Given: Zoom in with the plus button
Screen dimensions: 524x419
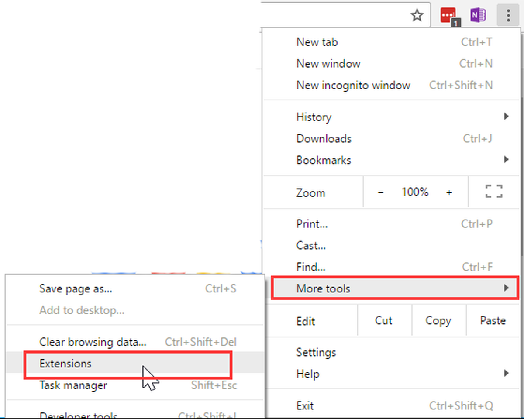Looking at the screenshot, I should (449, 192).
